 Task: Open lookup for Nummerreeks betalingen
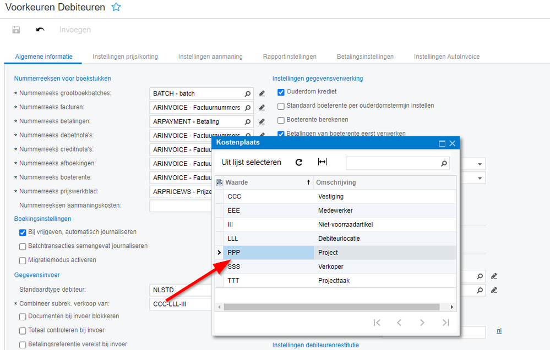247,122
